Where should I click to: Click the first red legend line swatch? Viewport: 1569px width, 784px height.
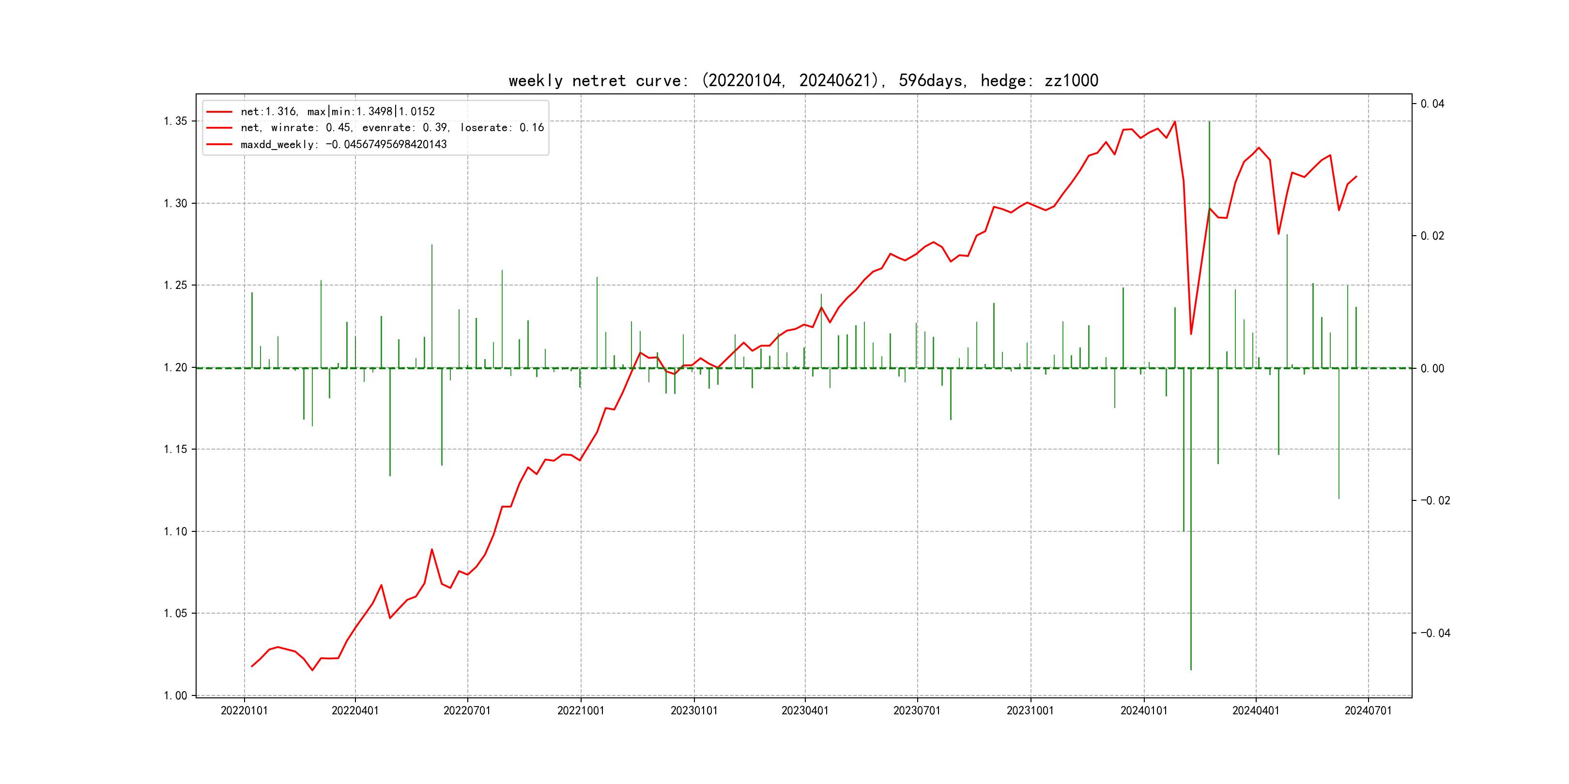(219, 112)
